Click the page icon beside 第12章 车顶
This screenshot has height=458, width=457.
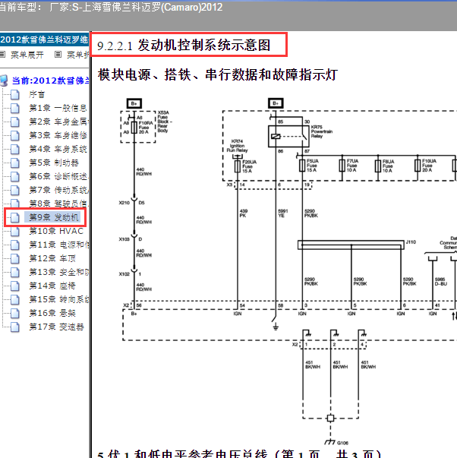(15, 258)
